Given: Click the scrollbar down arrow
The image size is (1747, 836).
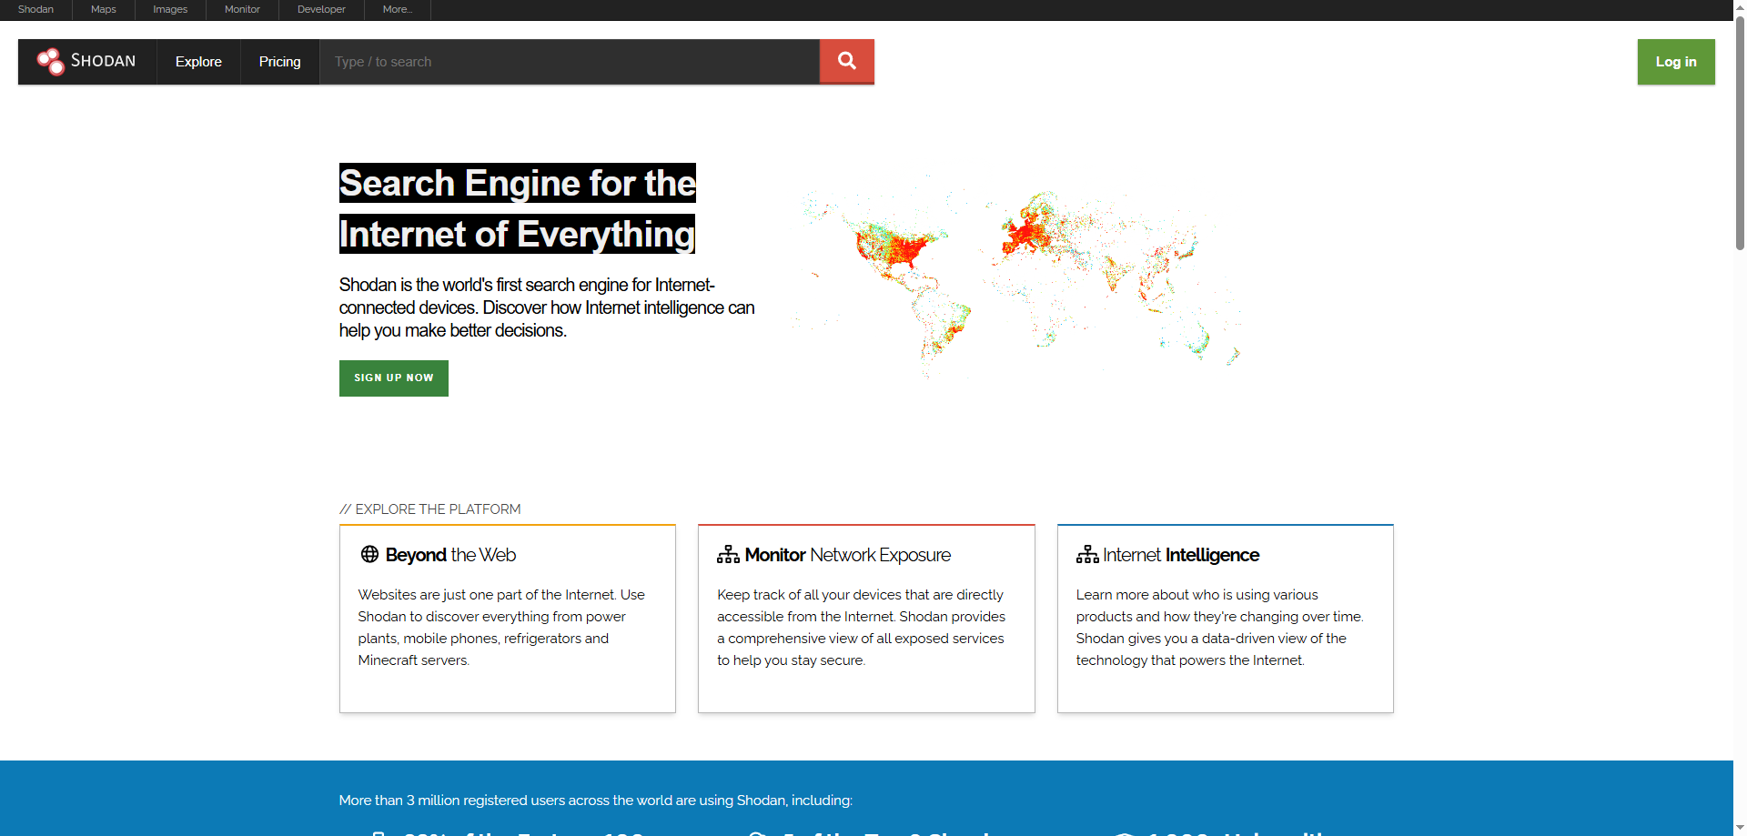Looking at the screenshot, I should [x=1740, y=828].
